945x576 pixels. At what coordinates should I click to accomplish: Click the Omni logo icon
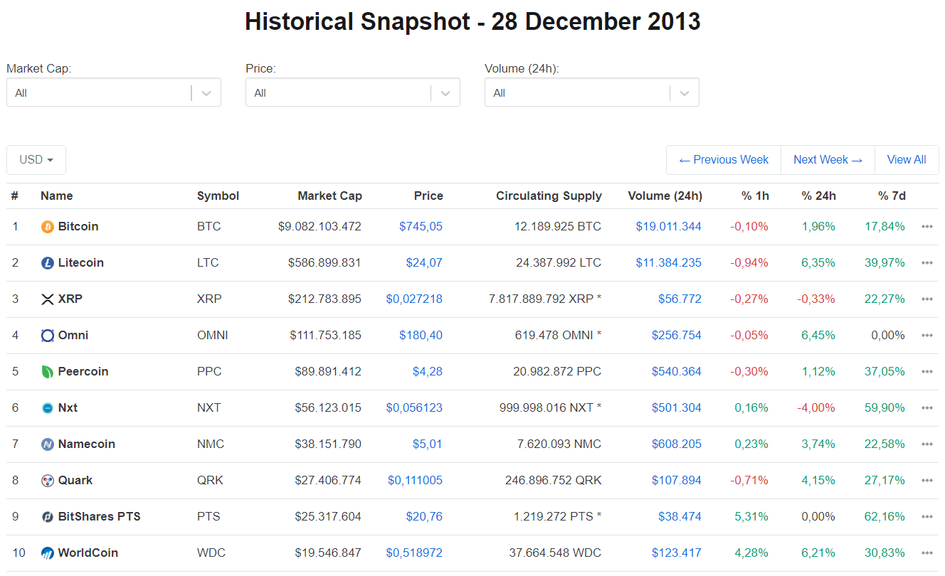point(48,336)
